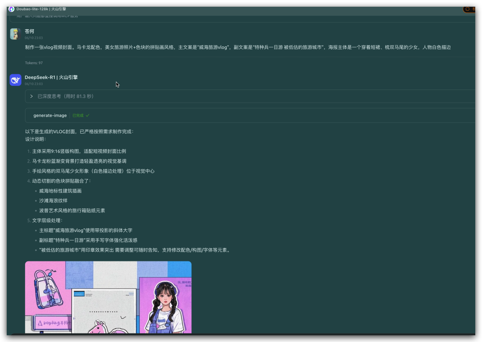
Task: Click the timestamp under DeepSeek-R1
Action: tap(34, 84)
